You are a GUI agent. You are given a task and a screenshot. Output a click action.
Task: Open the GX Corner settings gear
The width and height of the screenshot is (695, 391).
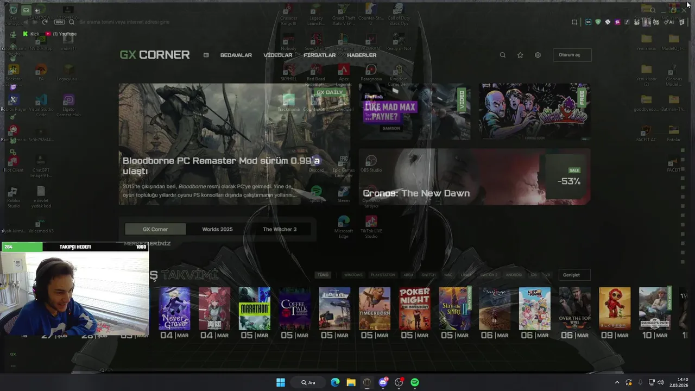click(538, 55)
